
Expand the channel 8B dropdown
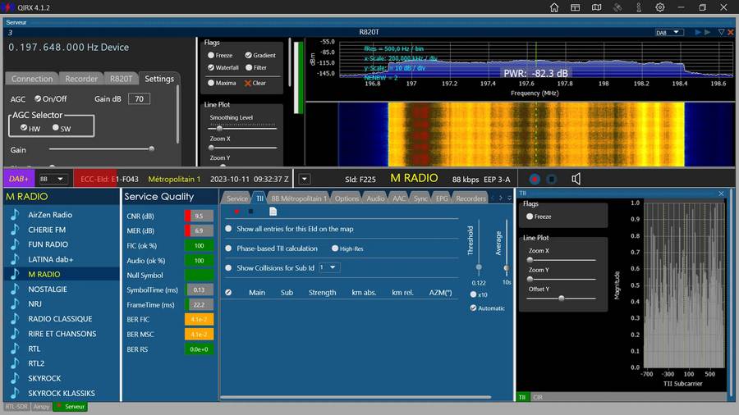point(52,180)
